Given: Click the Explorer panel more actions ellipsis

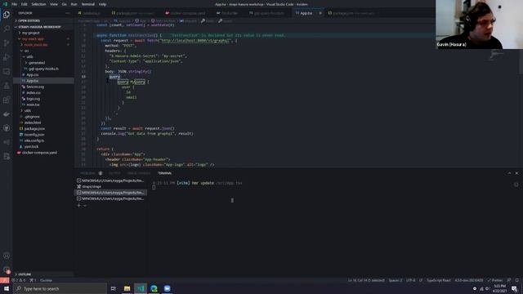Looking at the screenshot, I should (x=68, y=13).
